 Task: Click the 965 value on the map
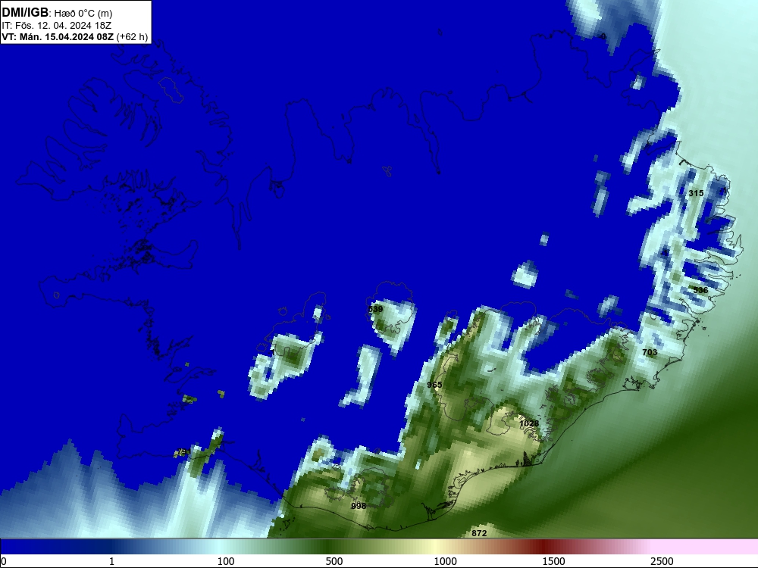(434, 385)
